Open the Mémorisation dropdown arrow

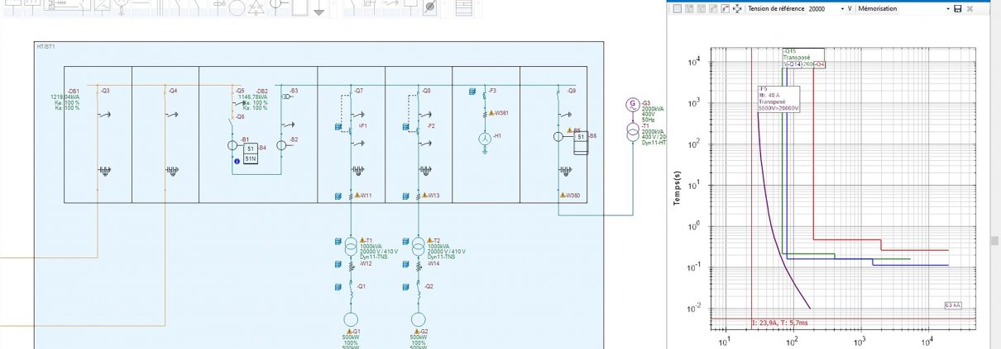(x=948, y=8)
